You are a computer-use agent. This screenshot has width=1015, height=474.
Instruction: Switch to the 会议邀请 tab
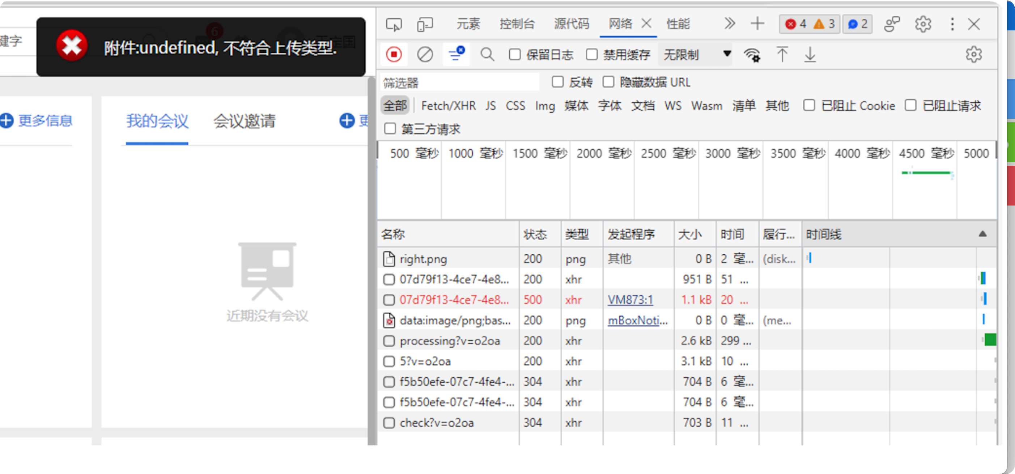(x=244, y=121)
